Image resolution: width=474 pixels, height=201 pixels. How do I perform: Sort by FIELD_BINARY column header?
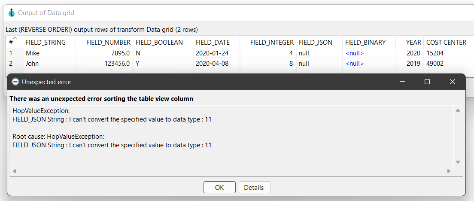(369, 43)
